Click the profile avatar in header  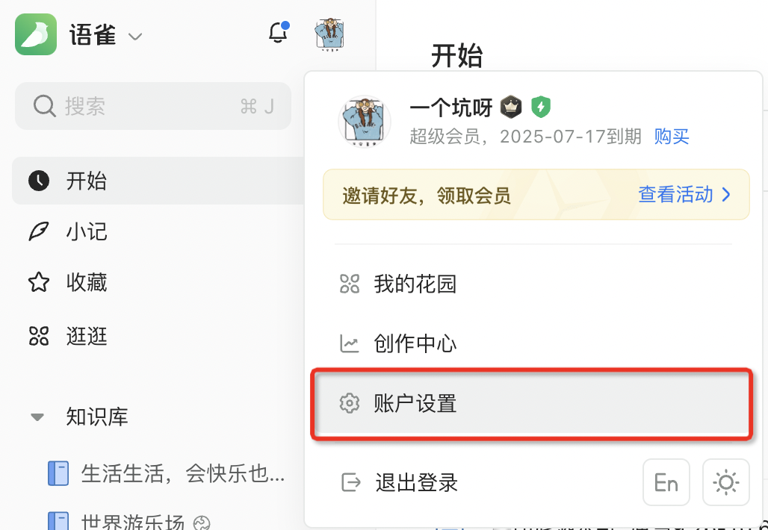[329, 34]
